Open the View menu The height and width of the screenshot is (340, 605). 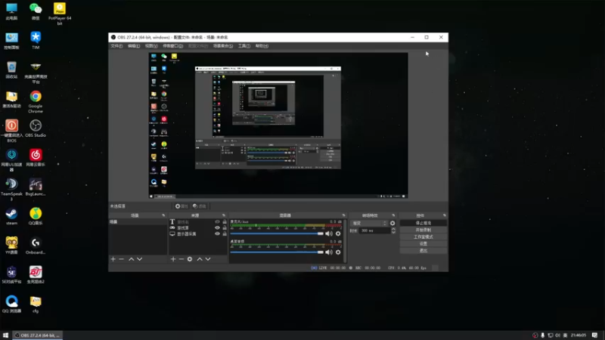[x=150, y=46]
